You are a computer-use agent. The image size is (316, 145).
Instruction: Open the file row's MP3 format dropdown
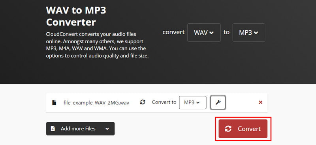pyautogui.click(x=193, y=102)
